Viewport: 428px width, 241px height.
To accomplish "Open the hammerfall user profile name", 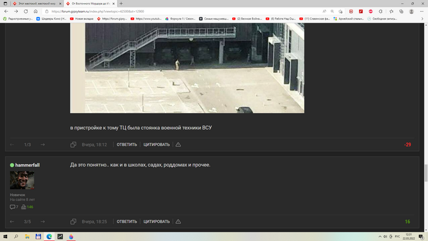I will point(28,165).
